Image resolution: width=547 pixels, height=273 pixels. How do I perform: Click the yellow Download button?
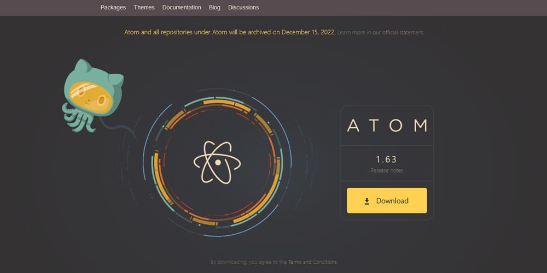click(x=387, y=200)
